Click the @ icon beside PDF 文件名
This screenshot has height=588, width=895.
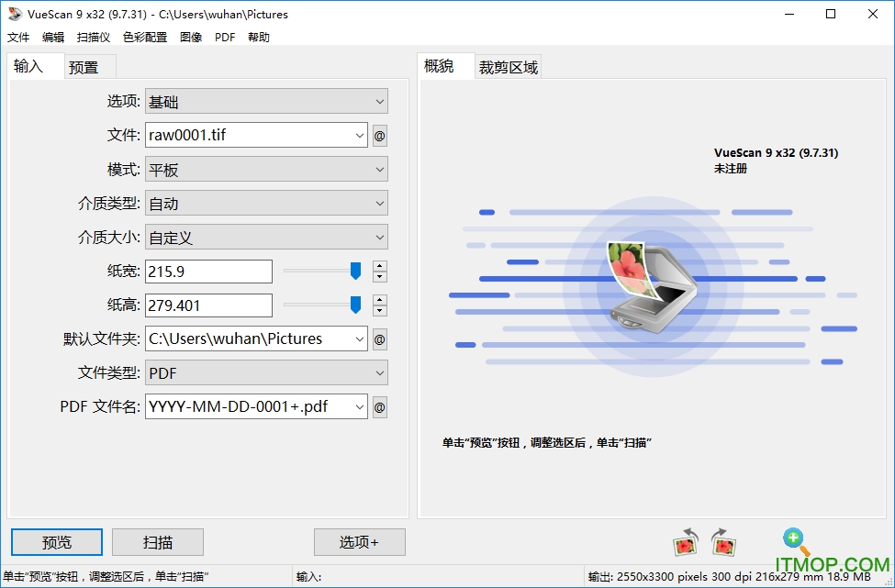tap(379, 406)
